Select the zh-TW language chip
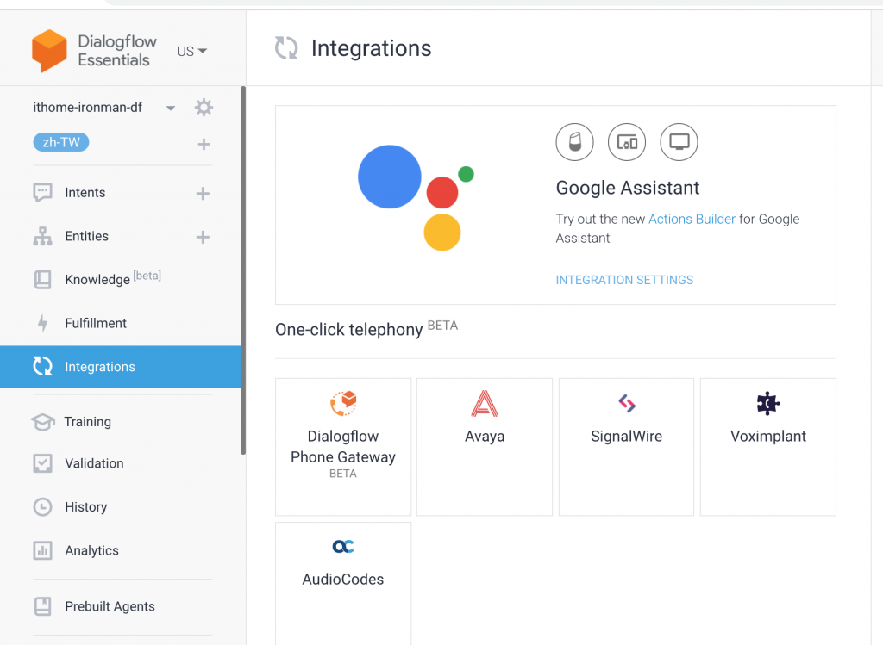 pos(61,142)
